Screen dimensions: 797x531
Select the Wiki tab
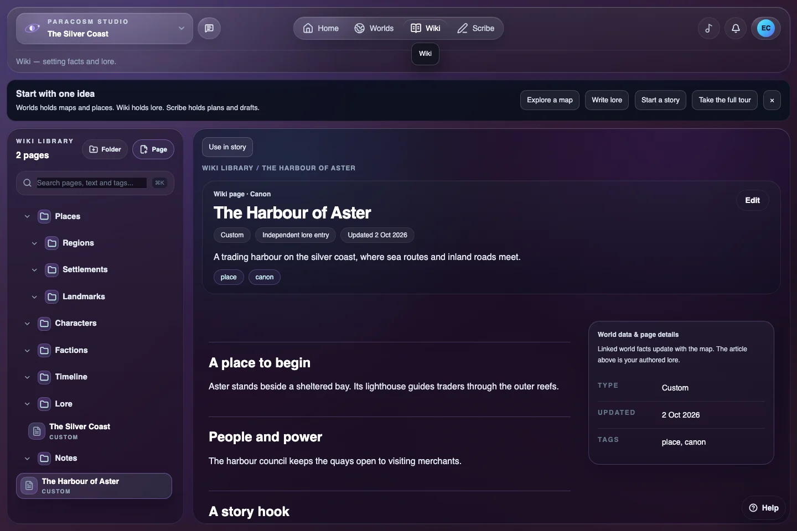click(x=426, y=28)
